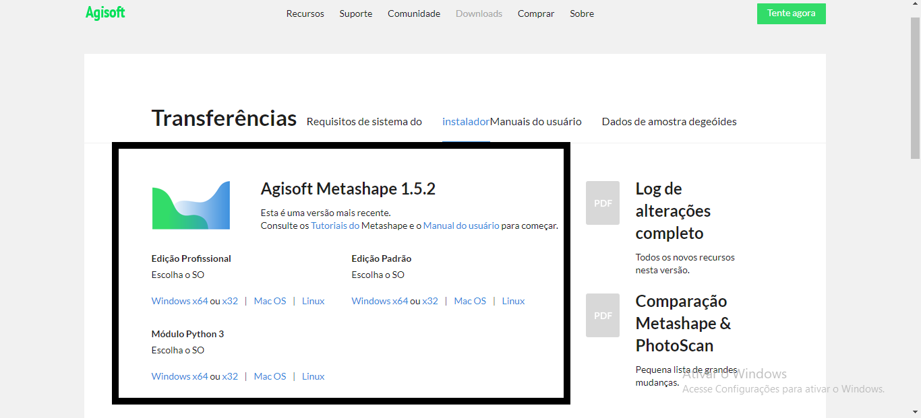The width and height of the screenshot is (921, 418).
Task: Download Módulo Python 3 for Mac OS
Action: click(x=270, y=376)
